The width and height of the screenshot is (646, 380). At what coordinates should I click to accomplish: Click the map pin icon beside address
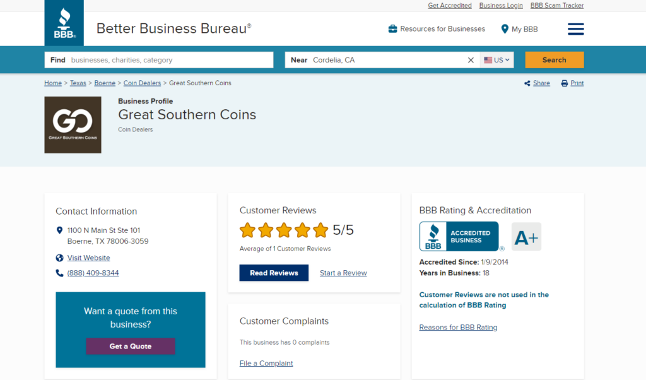coord(59,230)
